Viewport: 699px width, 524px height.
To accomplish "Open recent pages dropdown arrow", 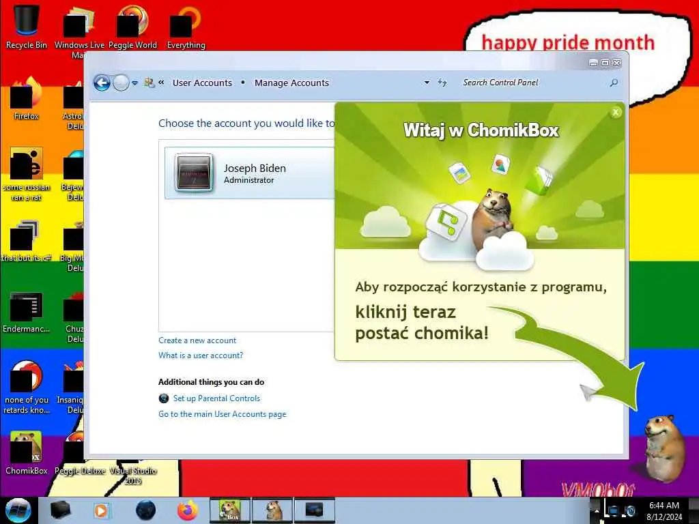I will click(134, 83).
